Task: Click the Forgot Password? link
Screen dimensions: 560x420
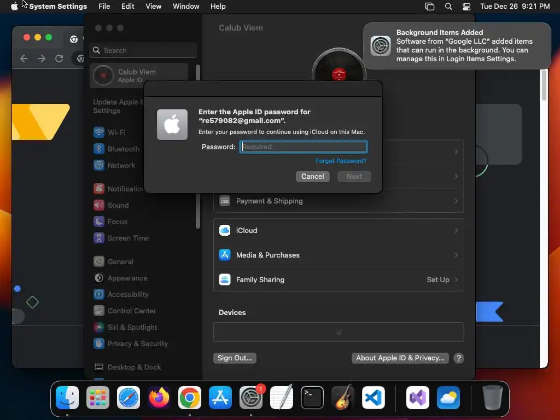Action: tap(341, 161)
